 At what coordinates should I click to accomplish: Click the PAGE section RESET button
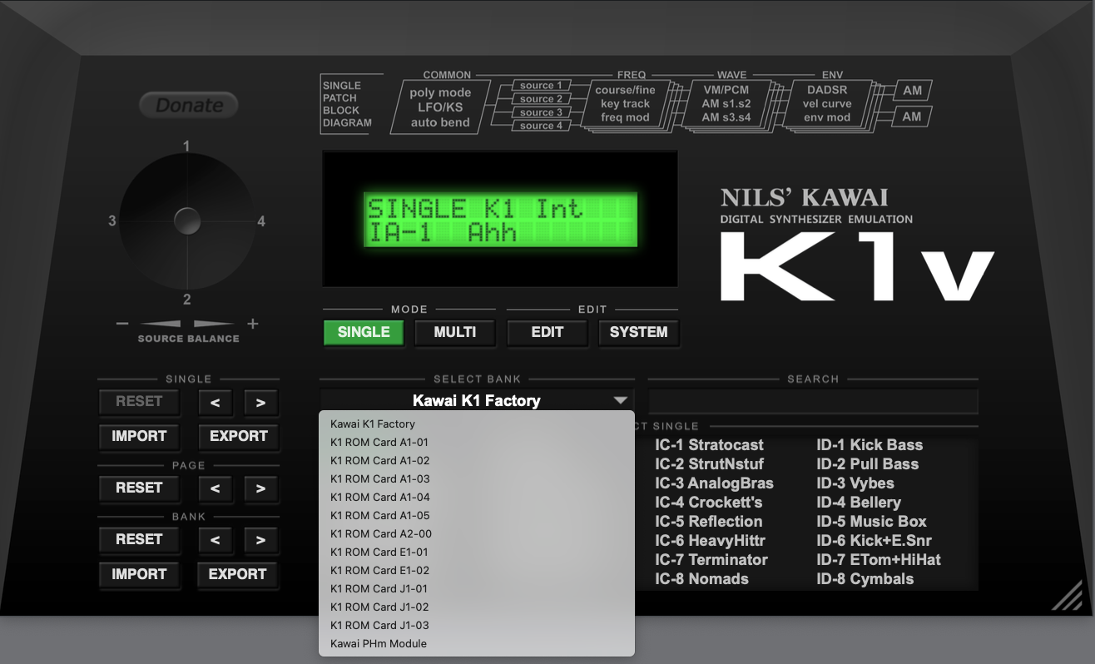[x=139, y=488]
